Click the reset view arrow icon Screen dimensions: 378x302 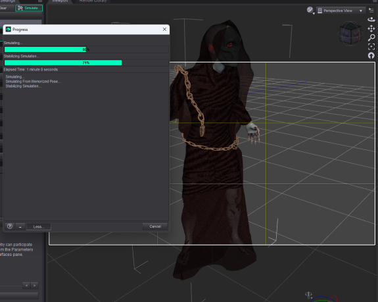pos(371,55)
